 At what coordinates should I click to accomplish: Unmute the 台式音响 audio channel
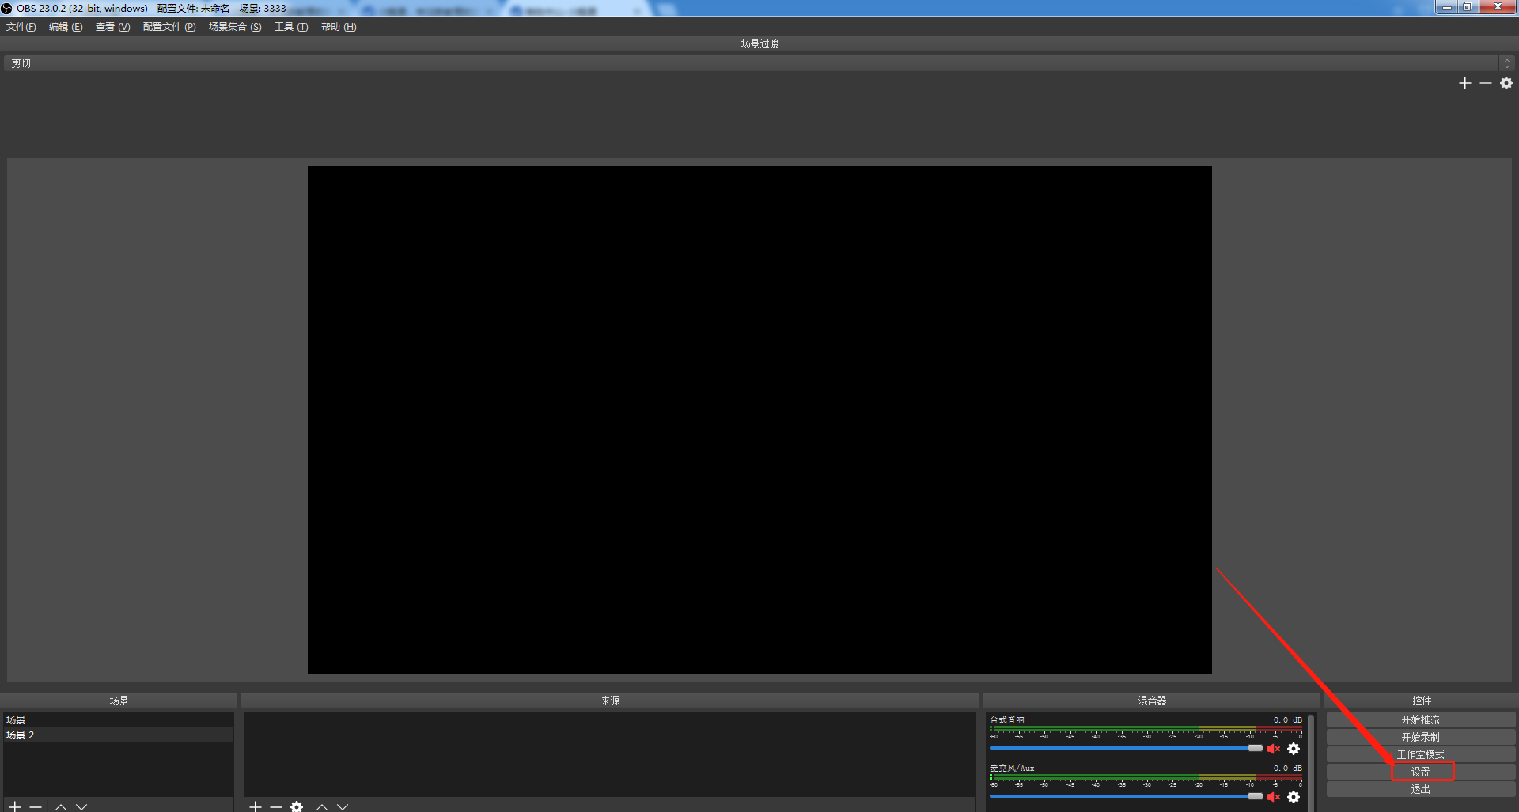click(1273, 749)
